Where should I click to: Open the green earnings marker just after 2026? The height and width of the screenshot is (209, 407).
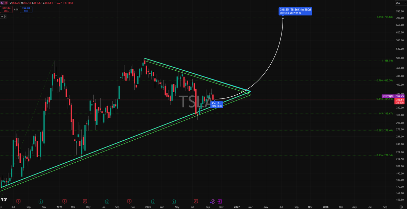pyautogui.click(x=153, y=201)
